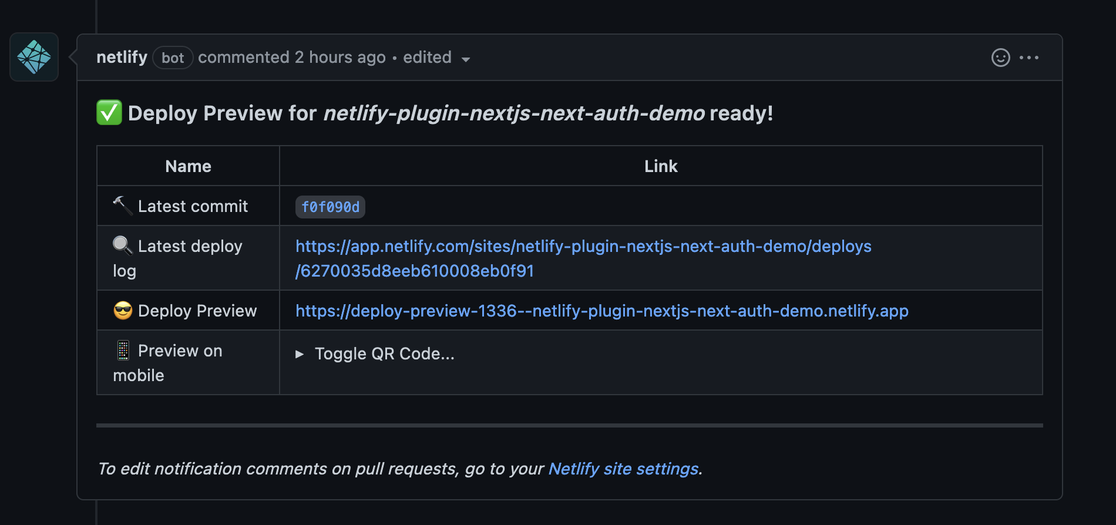Open the comment options three-dot menu
The width and height of the screenshot is (1116, 525).
[x=1029, y=58]
